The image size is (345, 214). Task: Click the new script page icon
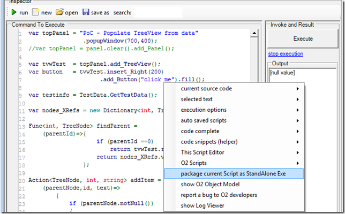pos(35,12)
